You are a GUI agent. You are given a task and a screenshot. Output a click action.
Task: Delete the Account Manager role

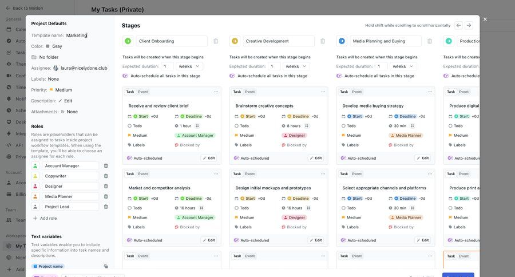click(x=106, y=166)
